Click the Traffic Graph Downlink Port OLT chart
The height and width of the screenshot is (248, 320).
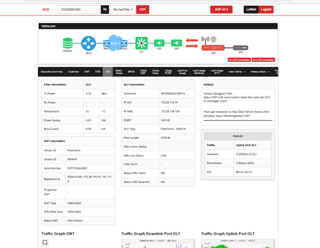click(158, 244)
